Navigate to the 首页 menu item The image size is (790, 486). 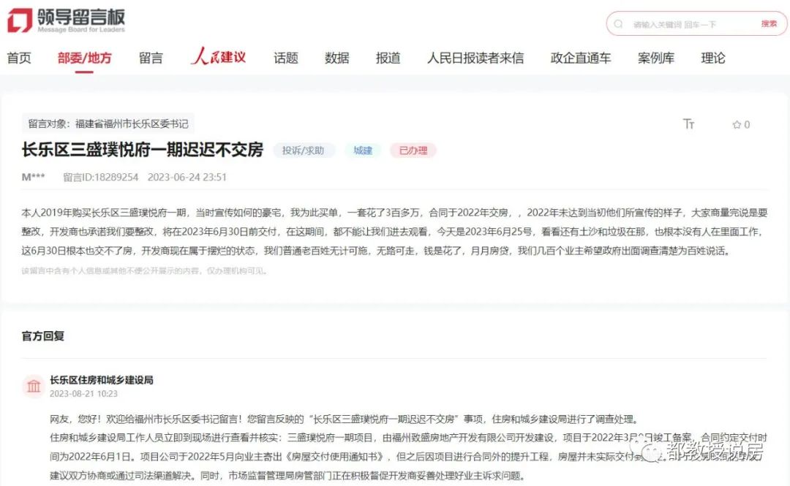pyautogui.click(x=19, y=58)
